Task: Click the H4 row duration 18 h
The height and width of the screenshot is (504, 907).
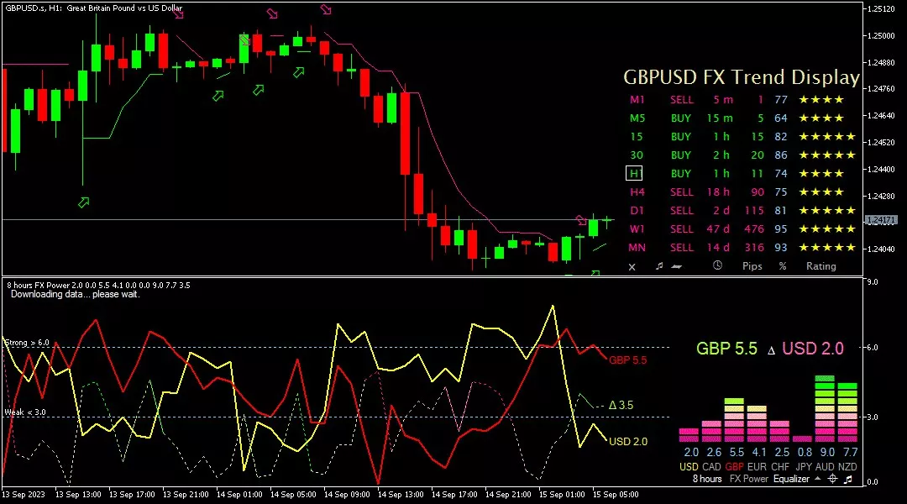Action: (x=718, y=192)
